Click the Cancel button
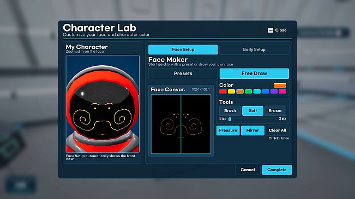This screenshot has height=199, width=355. pyautogui.click(x=248, y=170)
